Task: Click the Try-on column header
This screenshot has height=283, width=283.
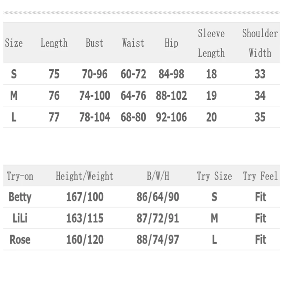Action: pyautogui.click(x=20, y=176)
